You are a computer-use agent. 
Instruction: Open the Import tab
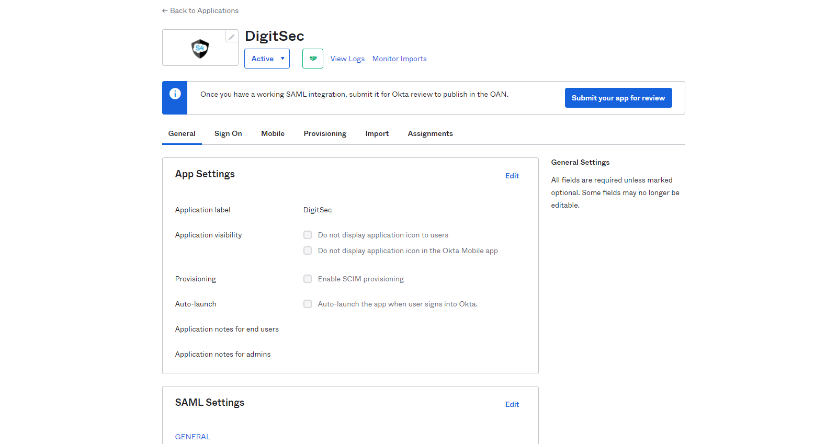point(377,133)
